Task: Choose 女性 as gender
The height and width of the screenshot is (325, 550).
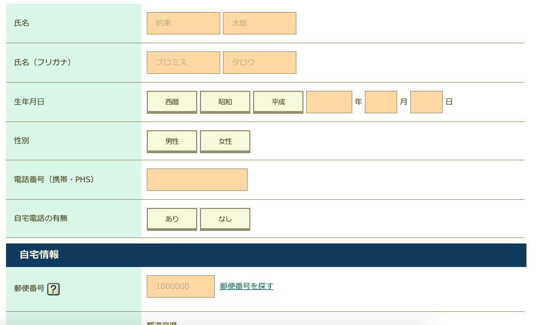Action: (x=225, y=141)
